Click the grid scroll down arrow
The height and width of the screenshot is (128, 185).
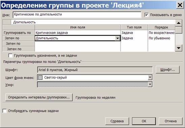(179, 48)
